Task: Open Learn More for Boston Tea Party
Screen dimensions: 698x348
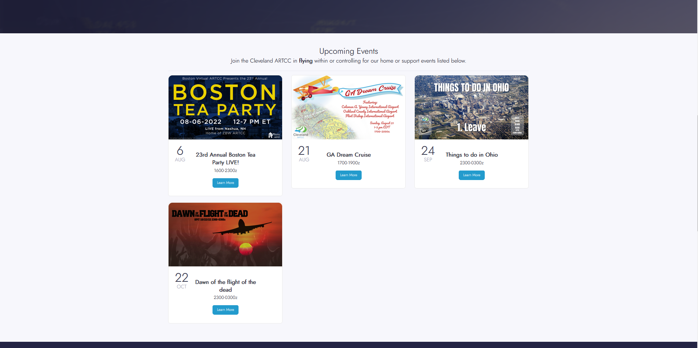Action: click(225, 183)
